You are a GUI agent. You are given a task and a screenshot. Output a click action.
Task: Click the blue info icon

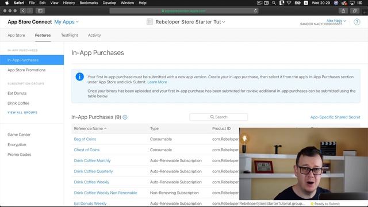click(x=80, y=76)
